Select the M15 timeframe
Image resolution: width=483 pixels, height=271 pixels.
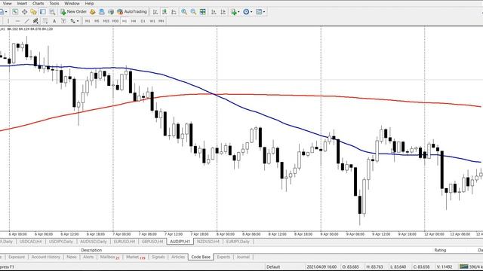click(x=106, y=21)
